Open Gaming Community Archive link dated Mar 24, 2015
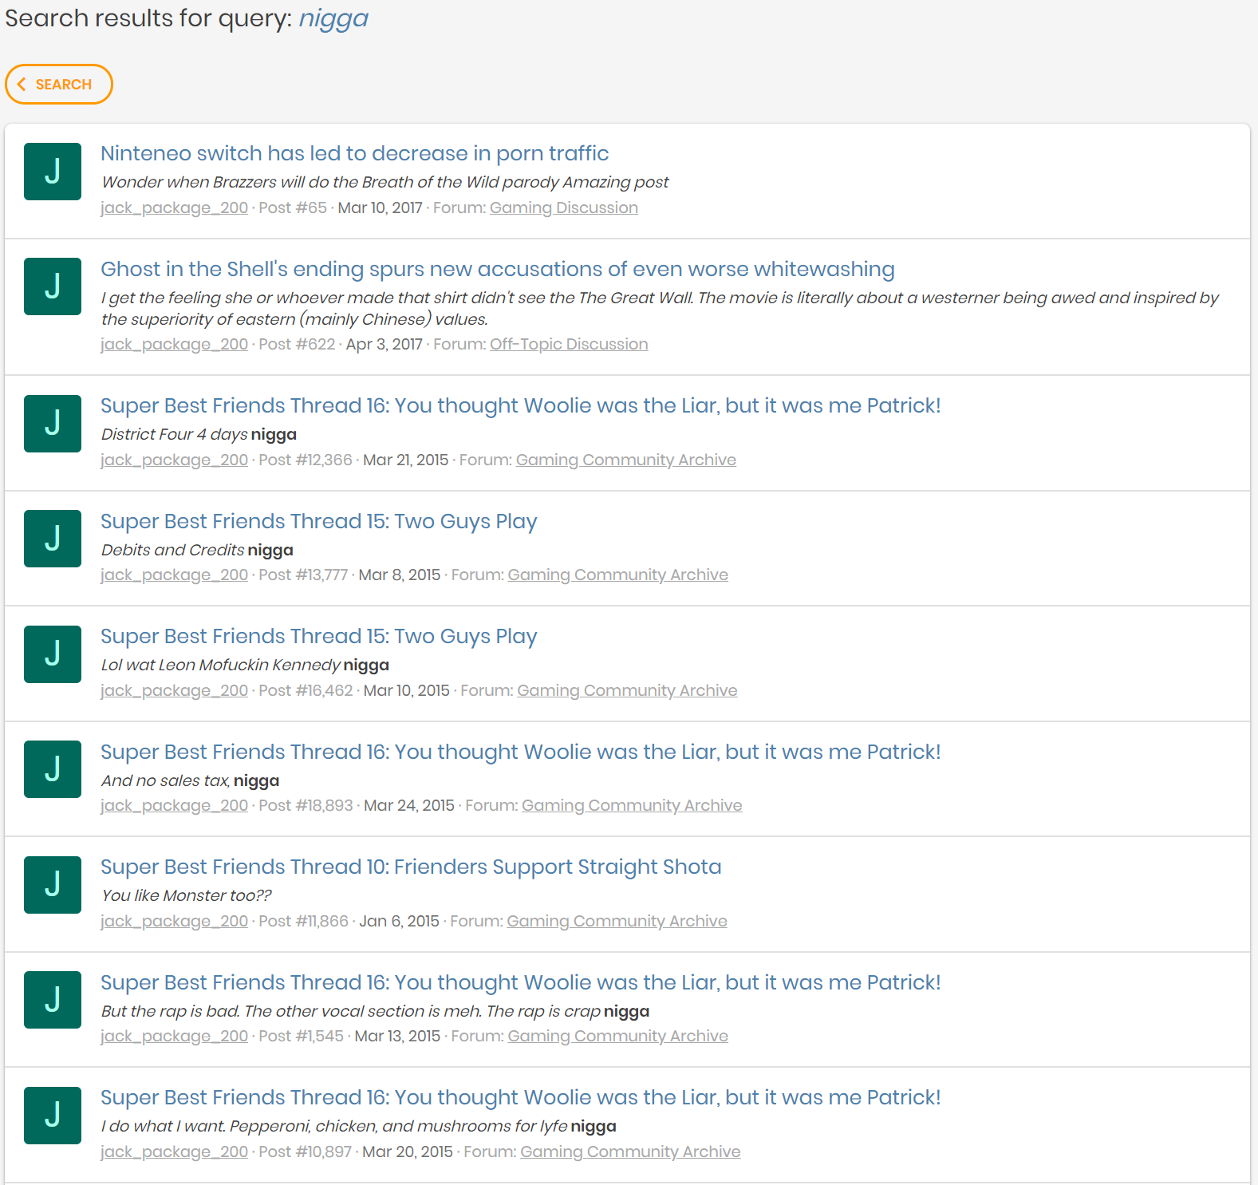 click(632, 805)
